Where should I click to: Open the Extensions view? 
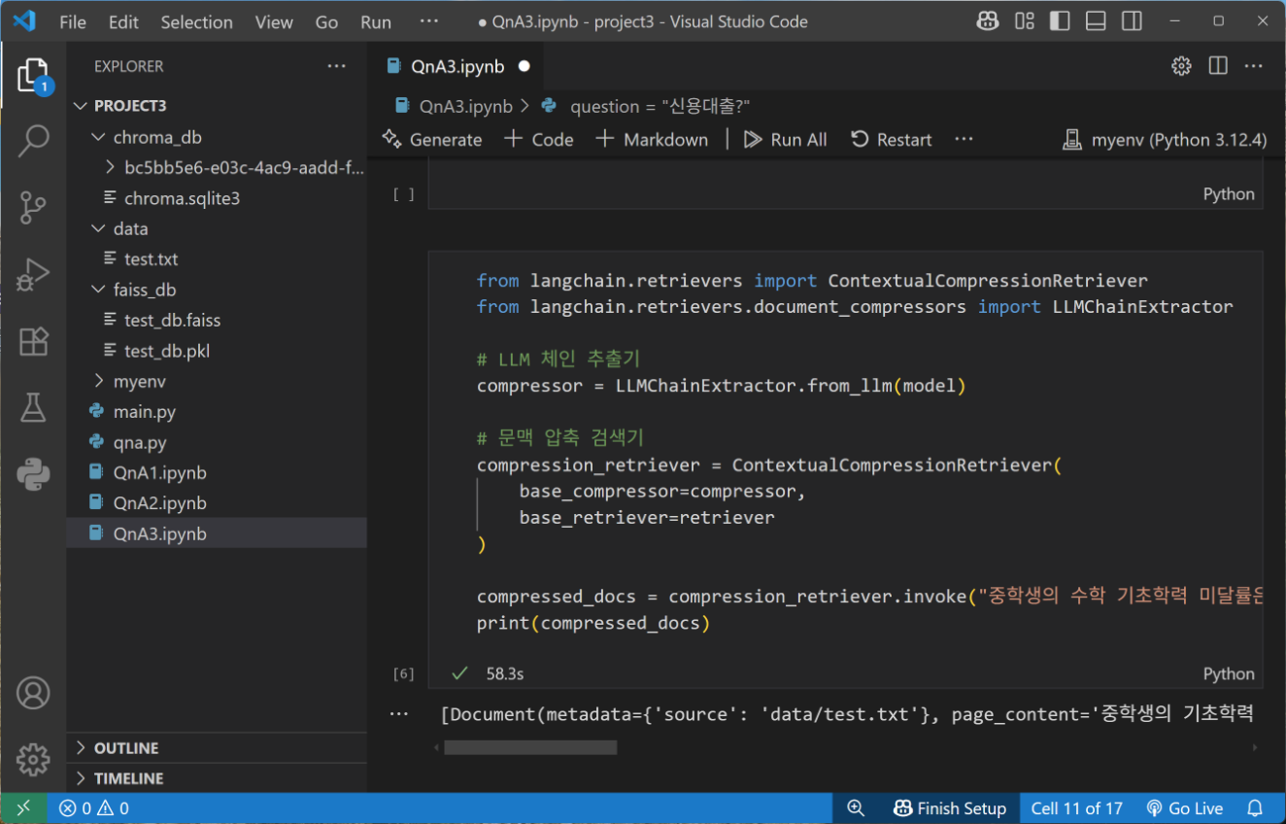coord(33,341)
